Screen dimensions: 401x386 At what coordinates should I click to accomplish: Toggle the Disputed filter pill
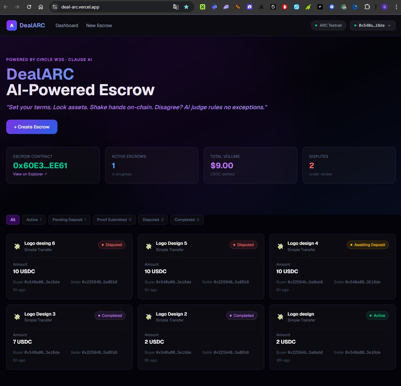click(x=153, y=220)
